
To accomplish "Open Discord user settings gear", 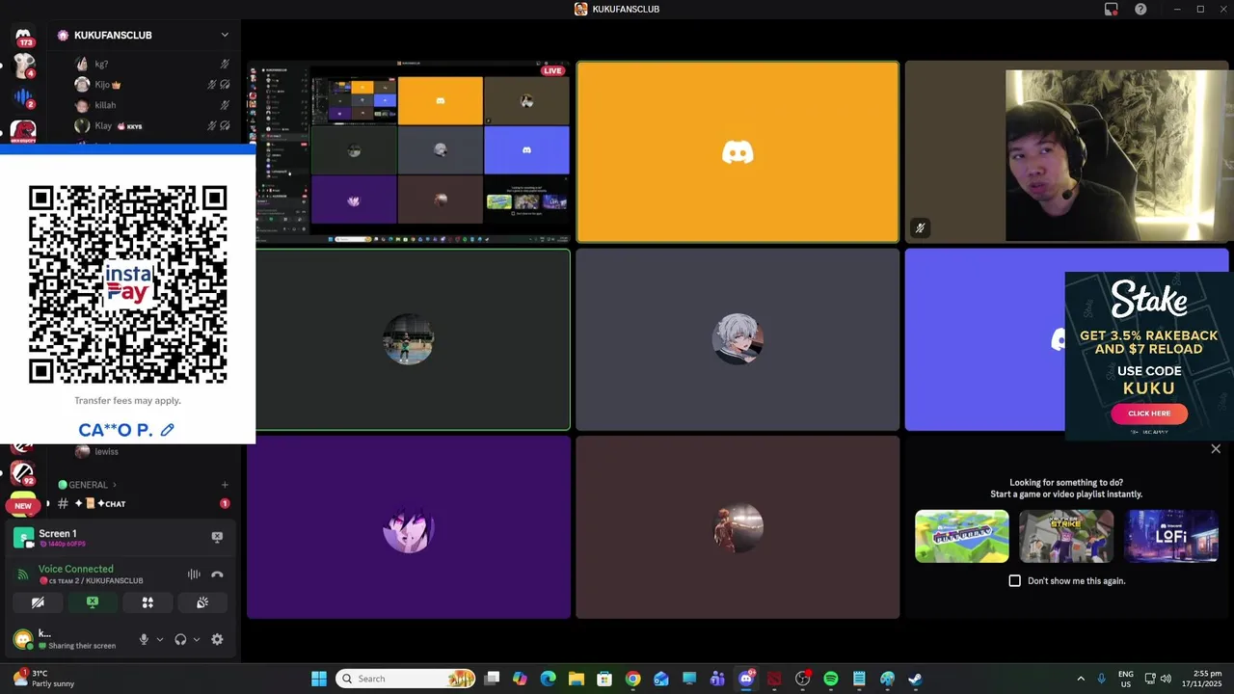I will tap(217, 639).
